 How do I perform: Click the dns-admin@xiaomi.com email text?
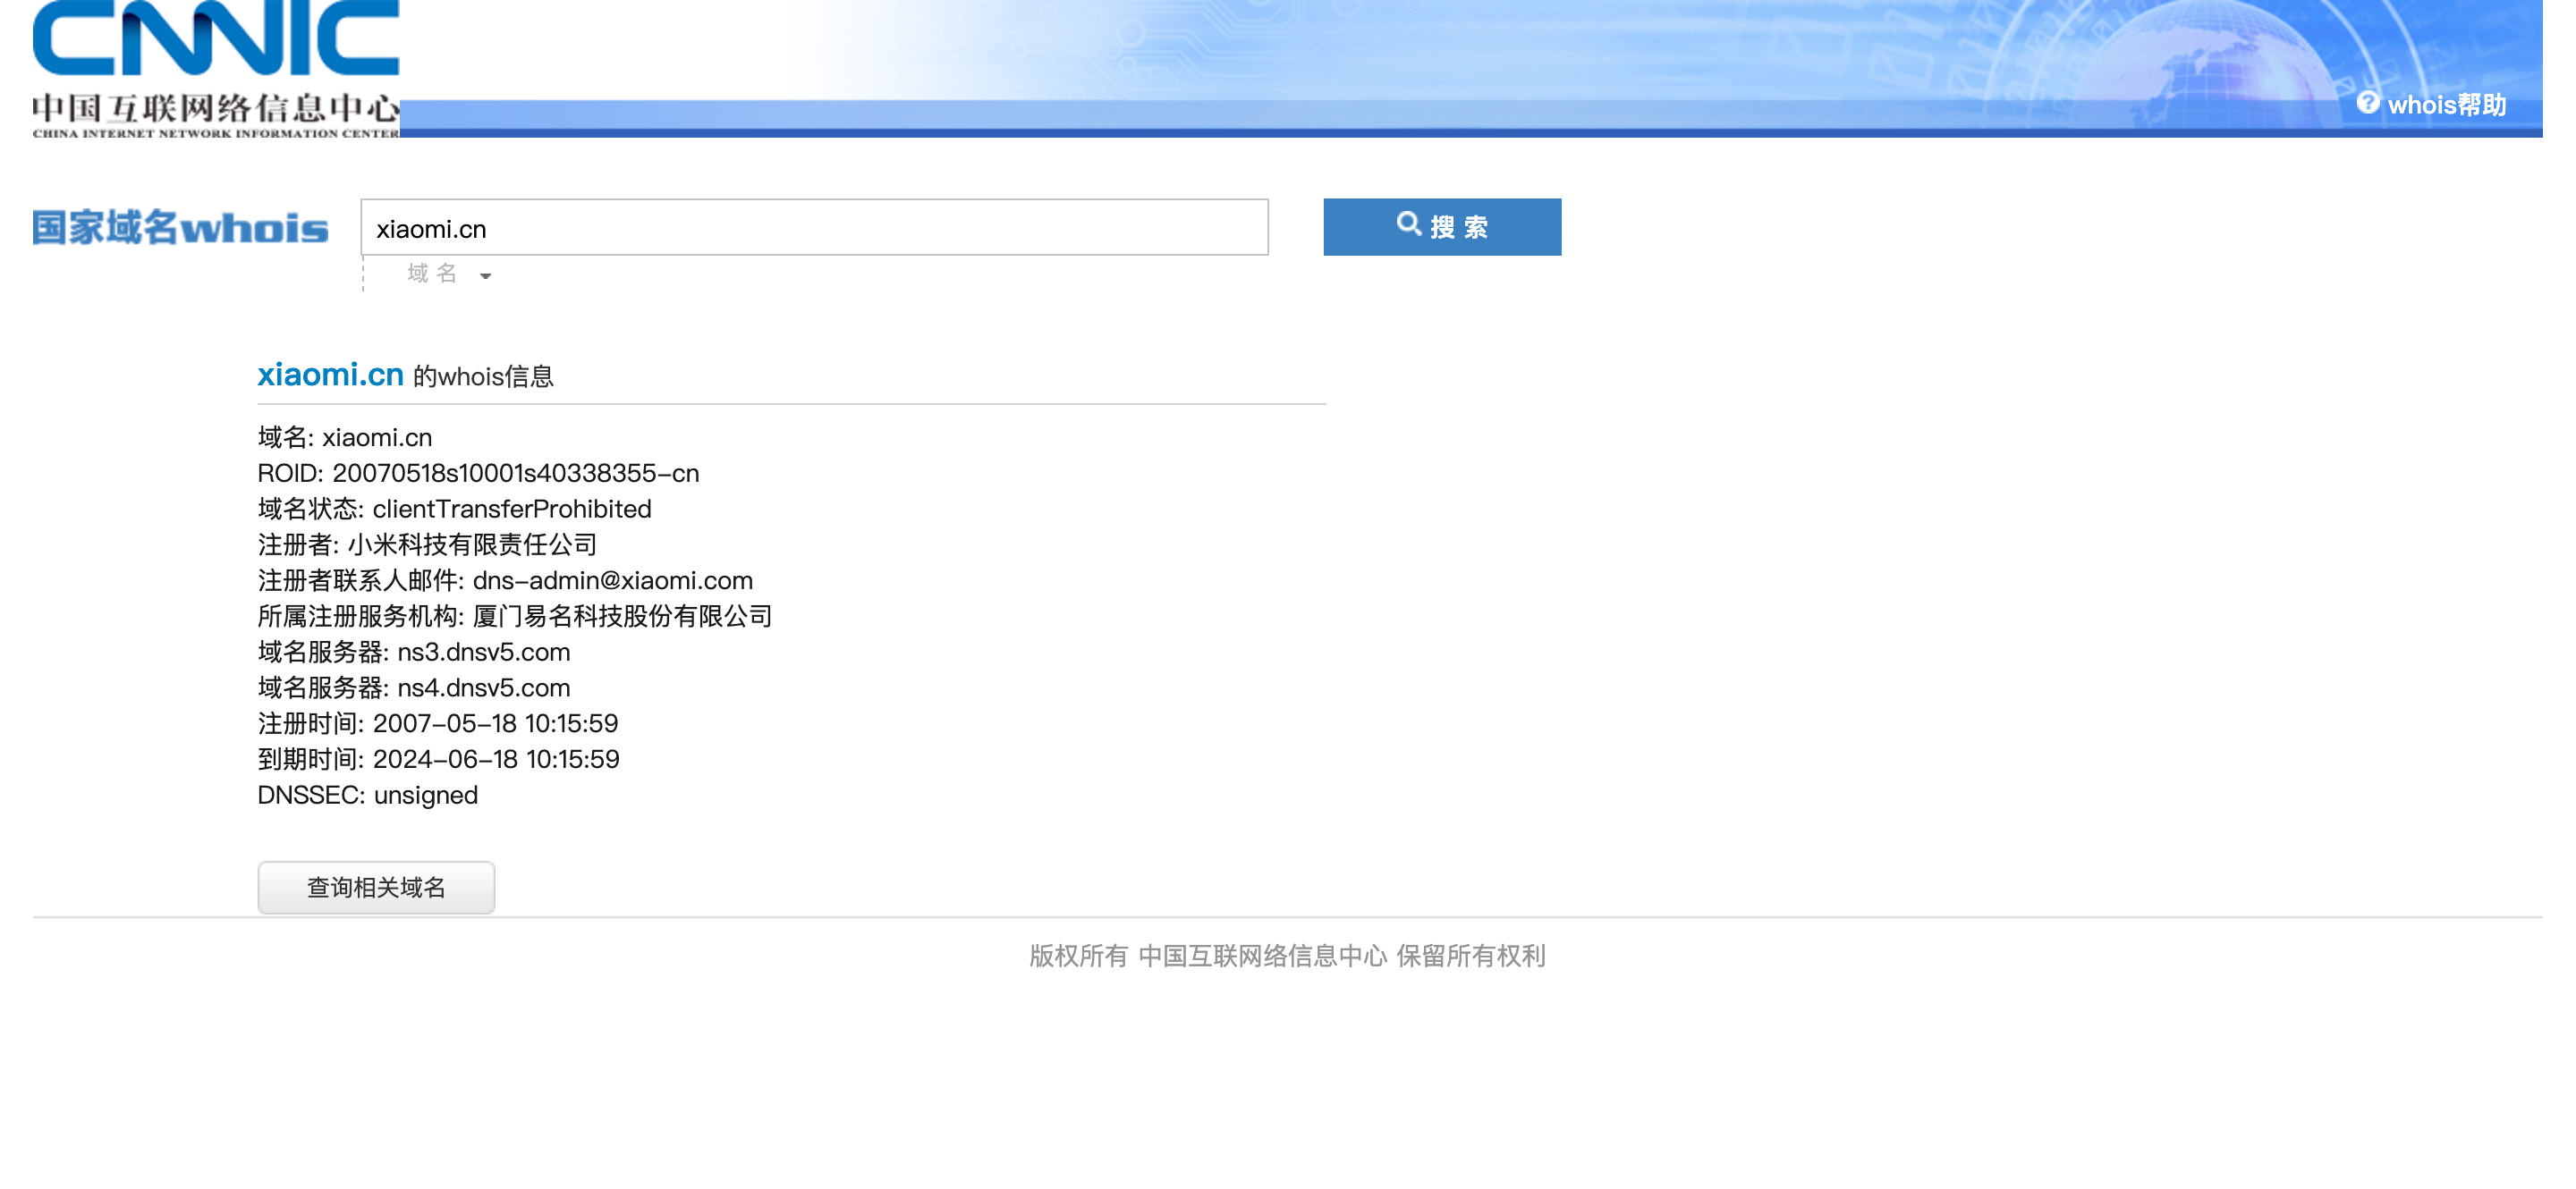pyautogui.click(x=612, y=580)
